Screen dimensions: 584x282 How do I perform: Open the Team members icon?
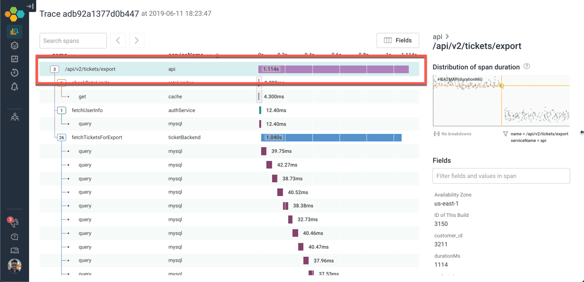[14, 116]
